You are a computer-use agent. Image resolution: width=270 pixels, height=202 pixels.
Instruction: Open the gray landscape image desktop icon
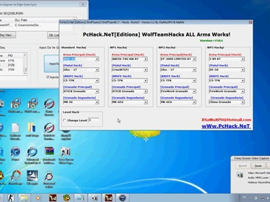pyautogui.click(x=32, y=178)
